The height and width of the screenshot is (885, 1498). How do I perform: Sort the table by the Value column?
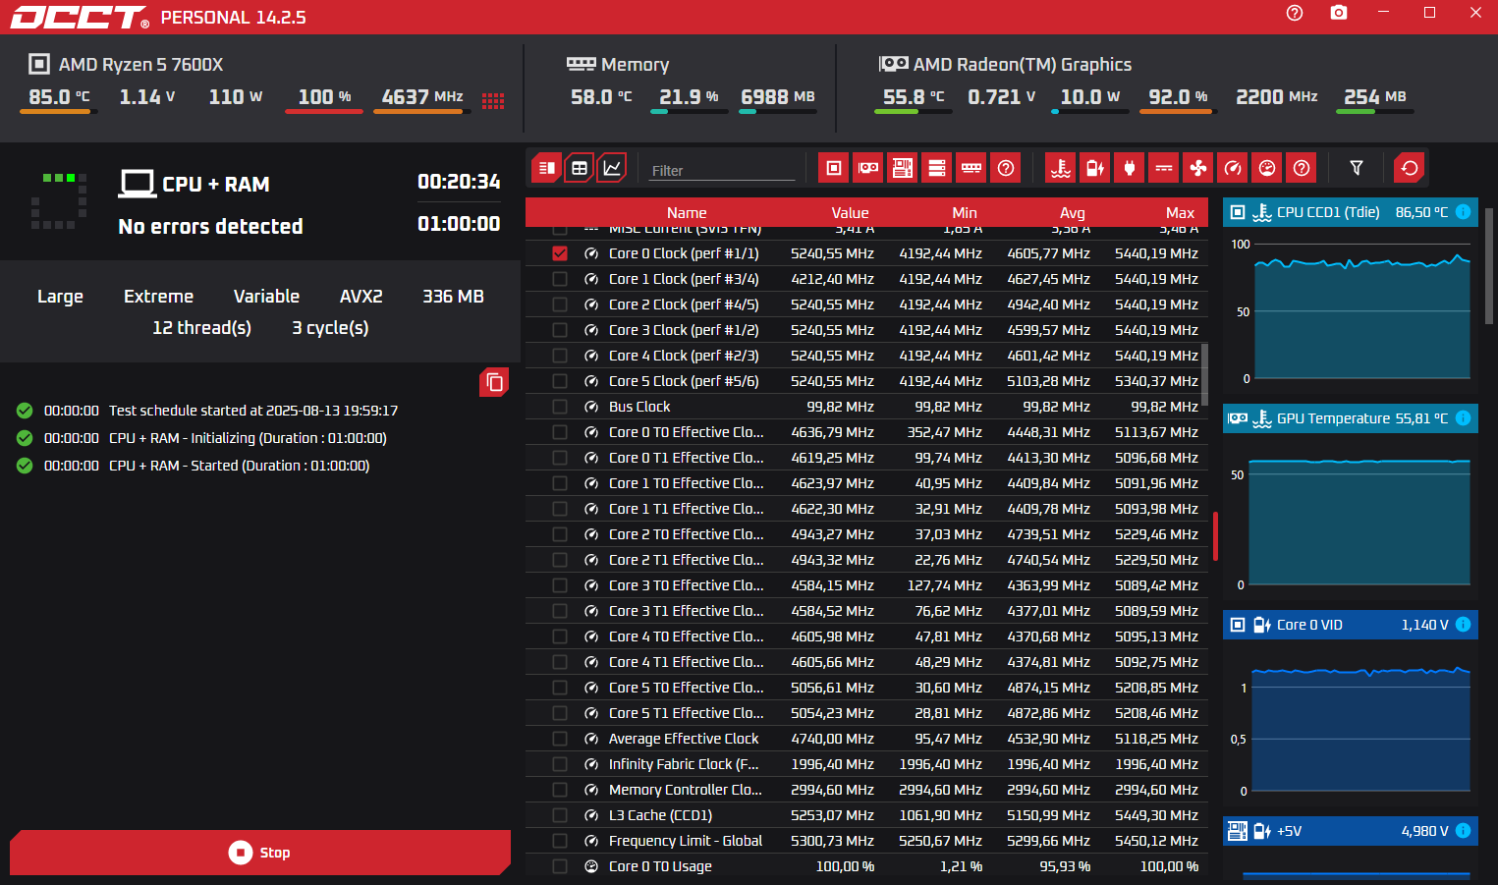[850, 212]
